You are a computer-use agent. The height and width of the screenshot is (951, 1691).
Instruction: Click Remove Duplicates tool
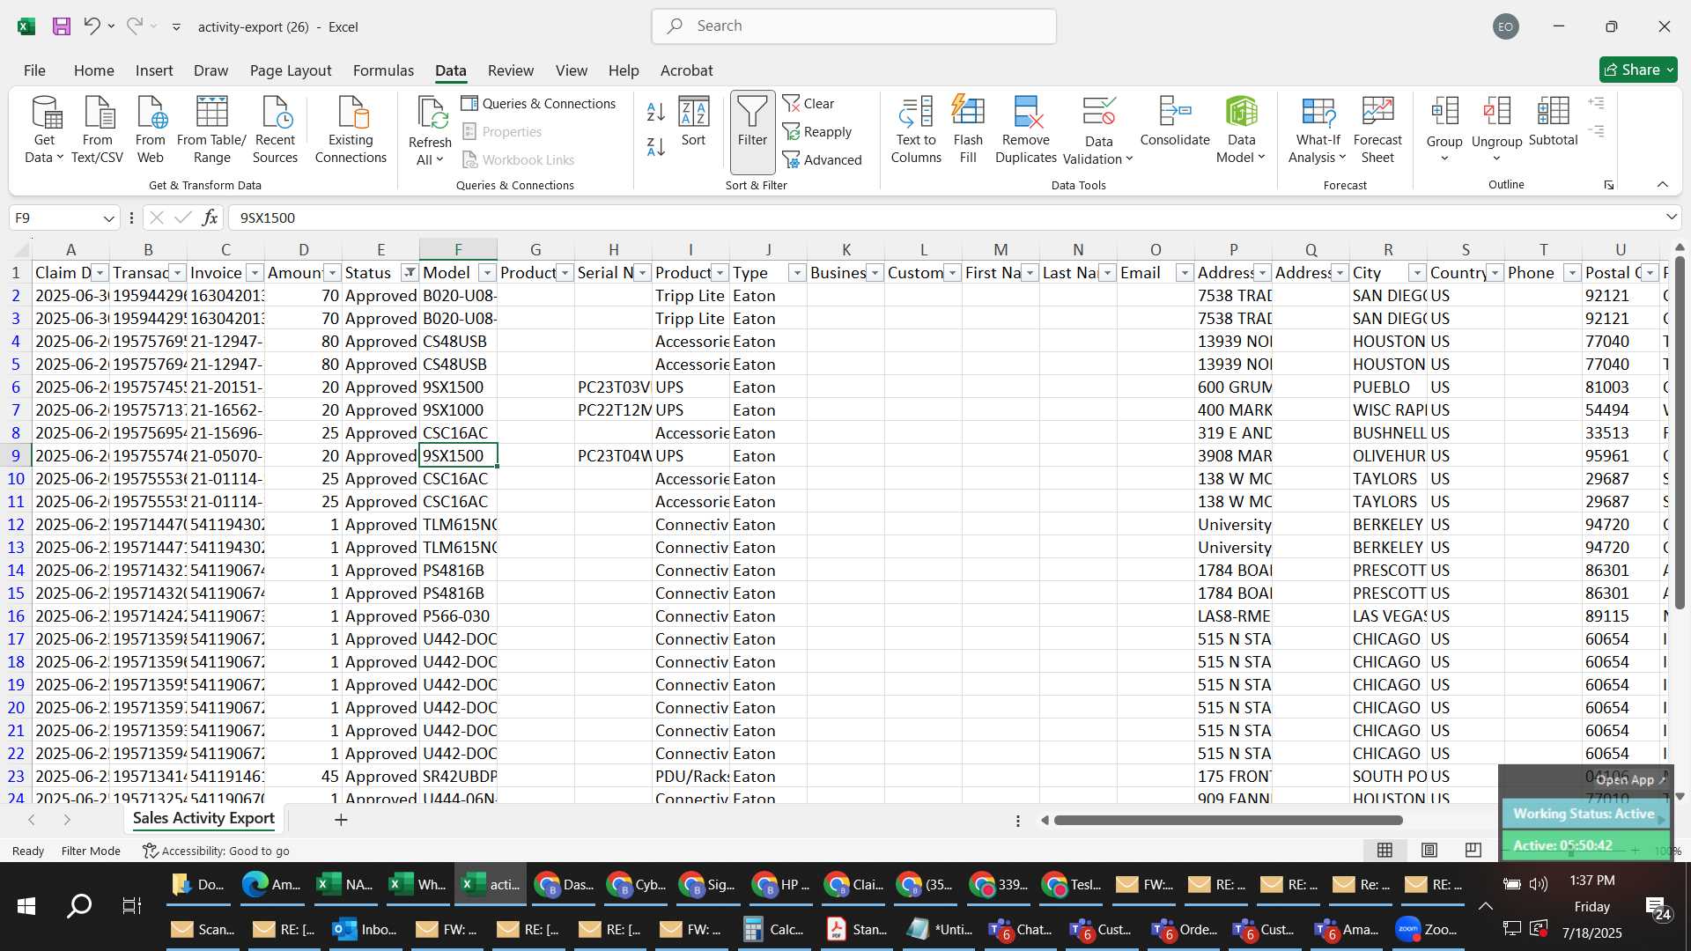tap(1026, 130)
